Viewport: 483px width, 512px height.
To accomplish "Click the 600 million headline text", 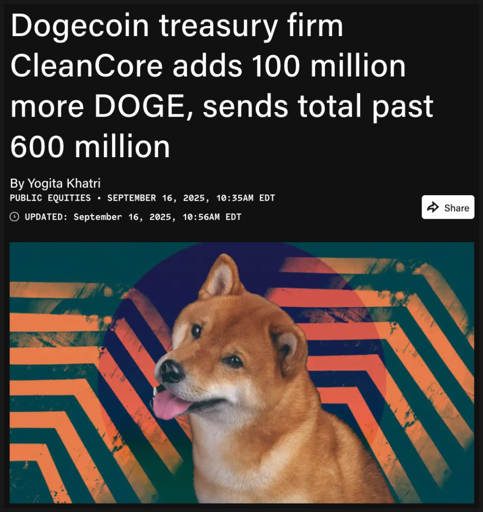I will tap(90, 147).
